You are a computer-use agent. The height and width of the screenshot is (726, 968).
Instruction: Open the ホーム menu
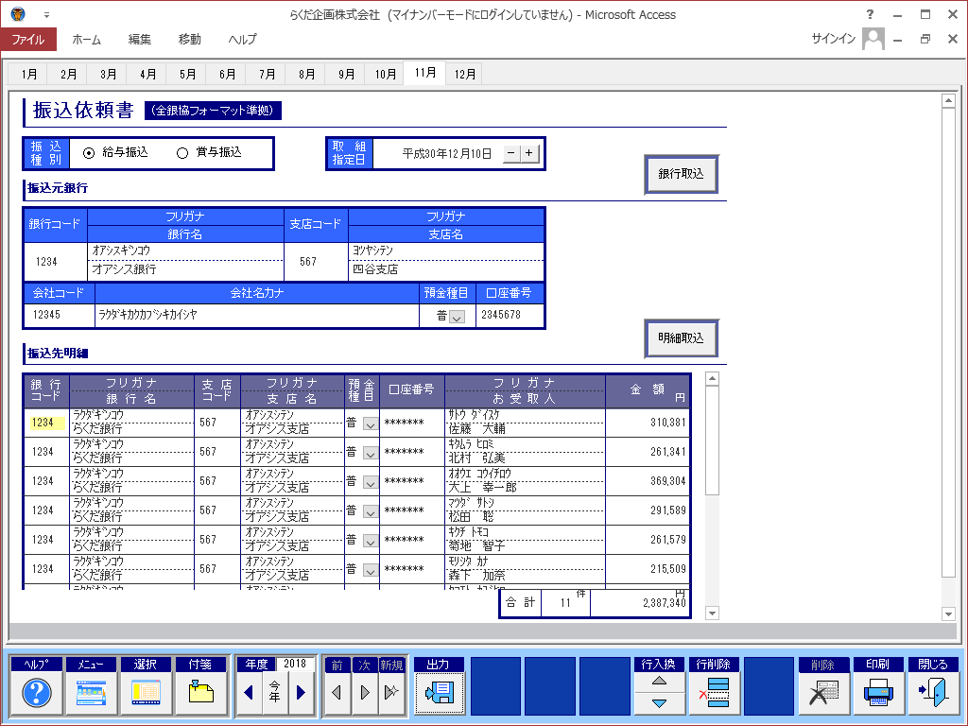coord(86,40)
